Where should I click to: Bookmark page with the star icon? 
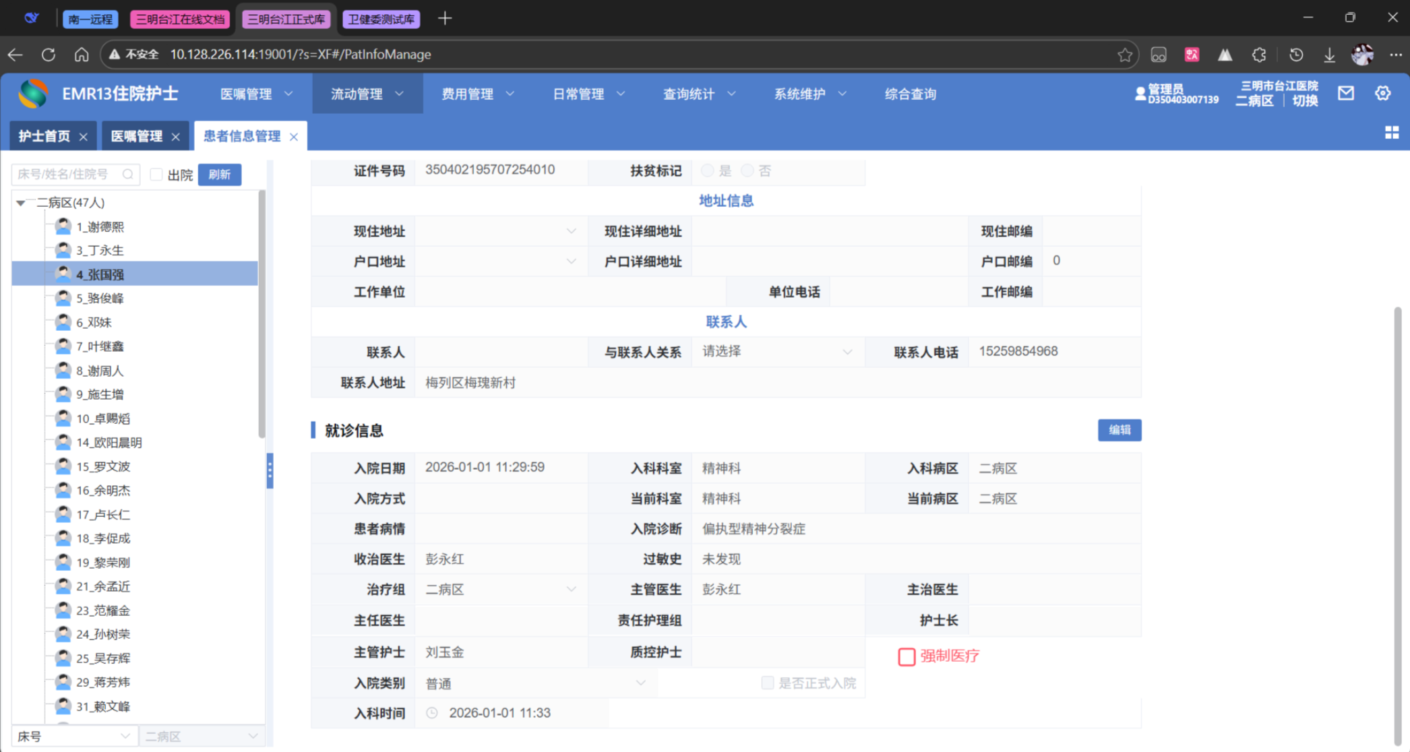[1124, 55]
